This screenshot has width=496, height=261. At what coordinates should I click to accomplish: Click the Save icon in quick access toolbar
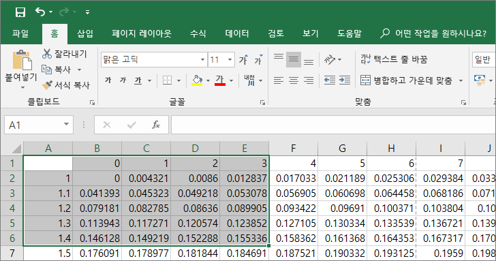pyautogui.click(x=20, y=12)
